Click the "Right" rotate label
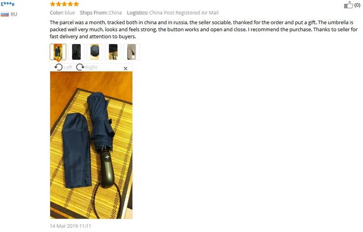The image size is (363, 232). click(91, 67)
